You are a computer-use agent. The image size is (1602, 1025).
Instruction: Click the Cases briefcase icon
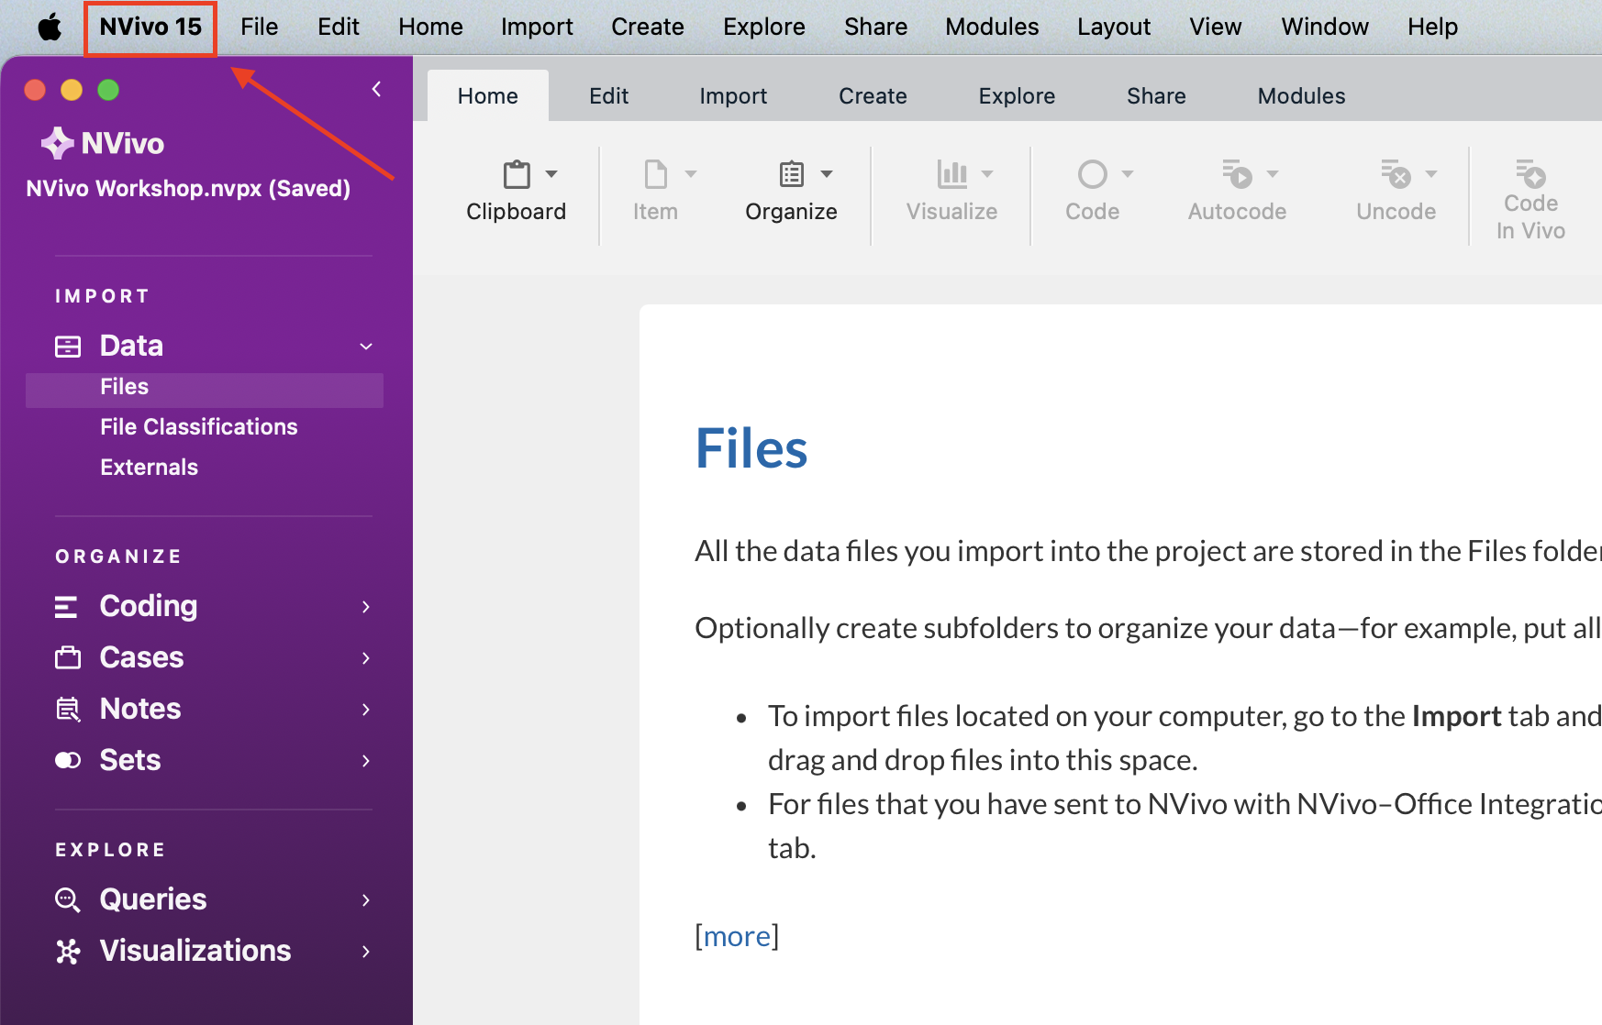tap(68, 658)
